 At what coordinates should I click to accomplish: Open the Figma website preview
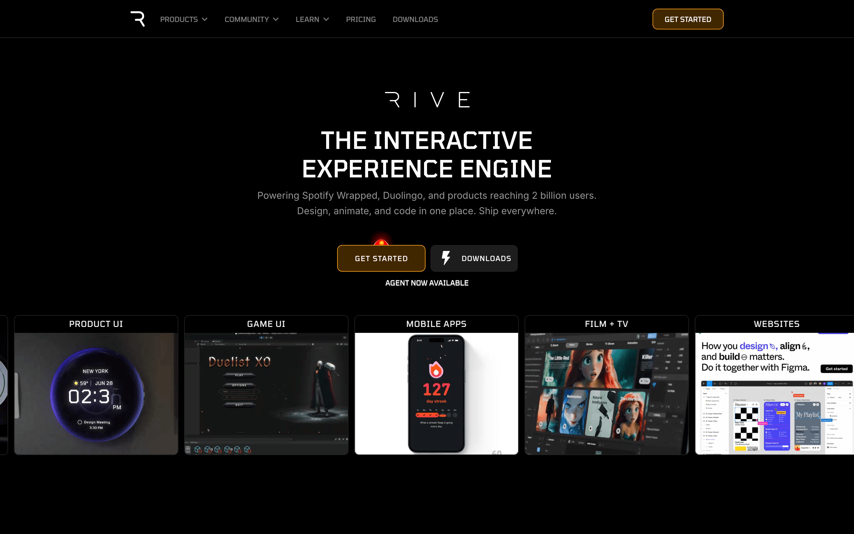[x=775, y=393]
